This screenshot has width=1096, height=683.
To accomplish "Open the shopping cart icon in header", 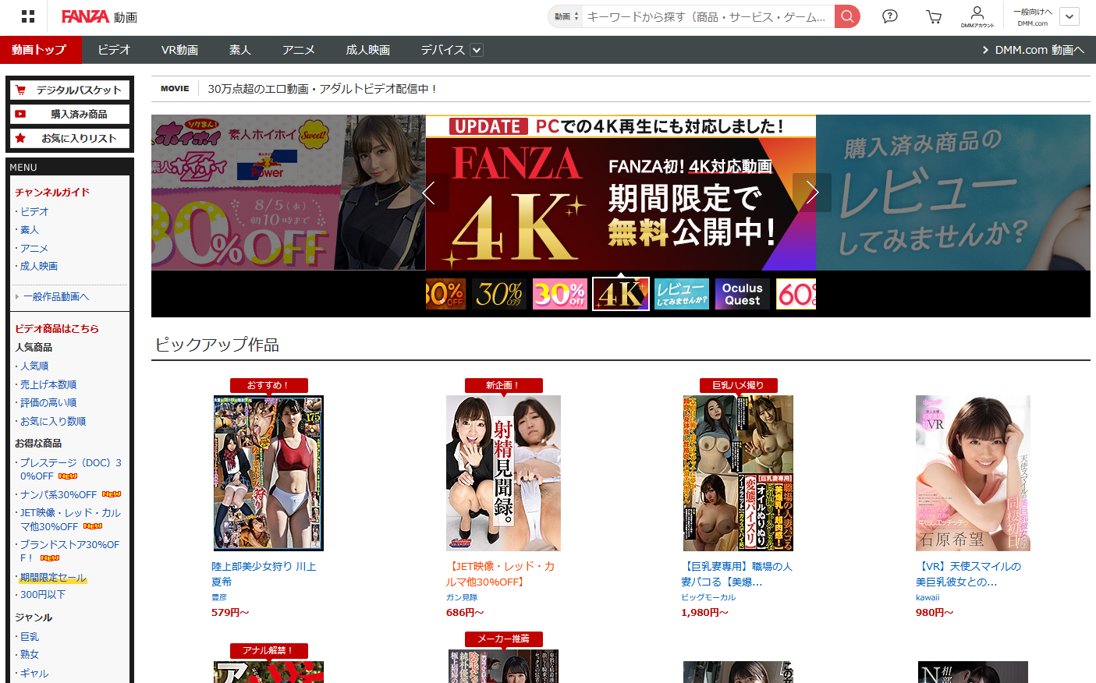I will pos(934,16).
